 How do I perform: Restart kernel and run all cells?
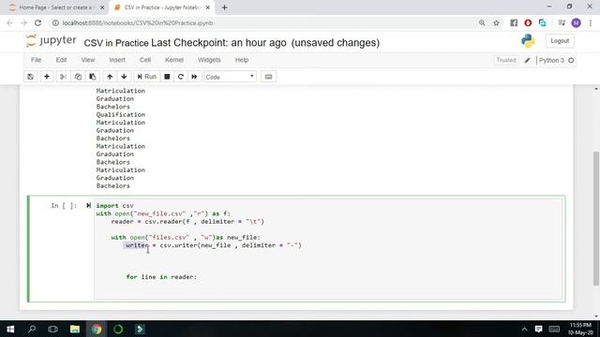[194, 77]
